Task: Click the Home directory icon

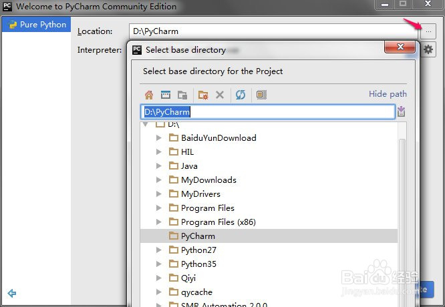Action: point(149,95)
